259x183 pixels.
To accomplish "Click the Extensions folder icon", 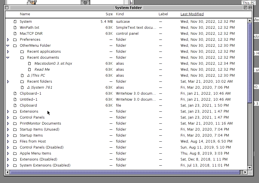I will [16, 111].
